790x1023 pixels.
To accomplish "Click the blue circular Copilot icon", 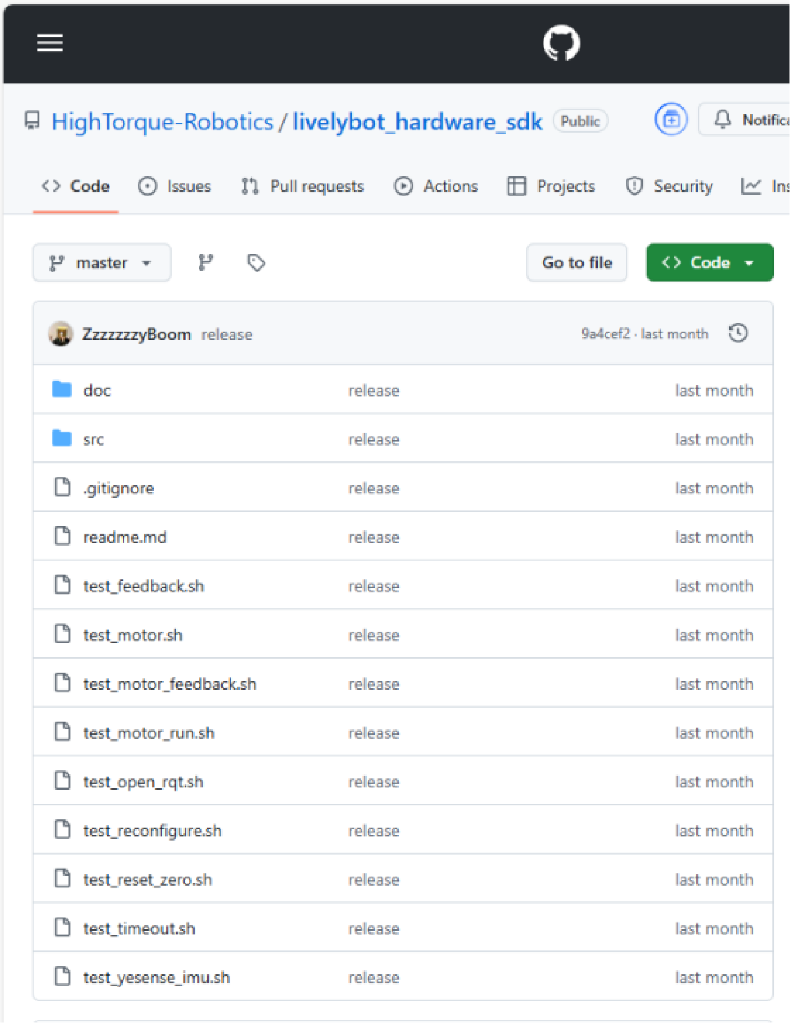I will (671, 120).
